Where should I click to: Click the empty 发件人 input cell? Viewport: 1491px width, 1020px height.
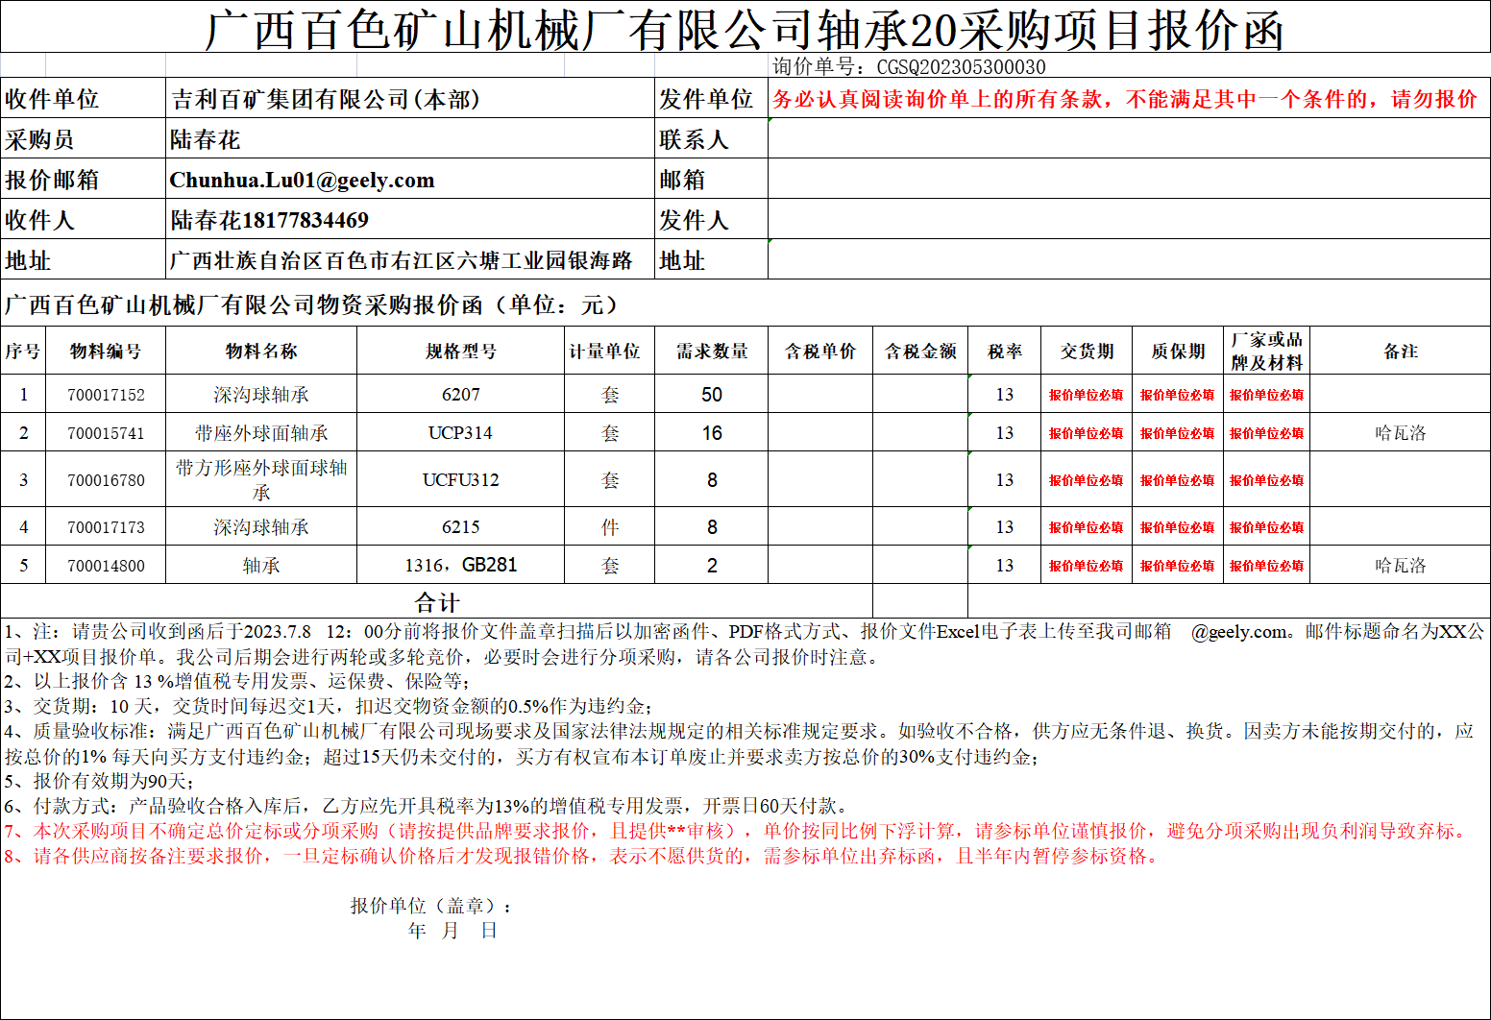(1129, 220)
